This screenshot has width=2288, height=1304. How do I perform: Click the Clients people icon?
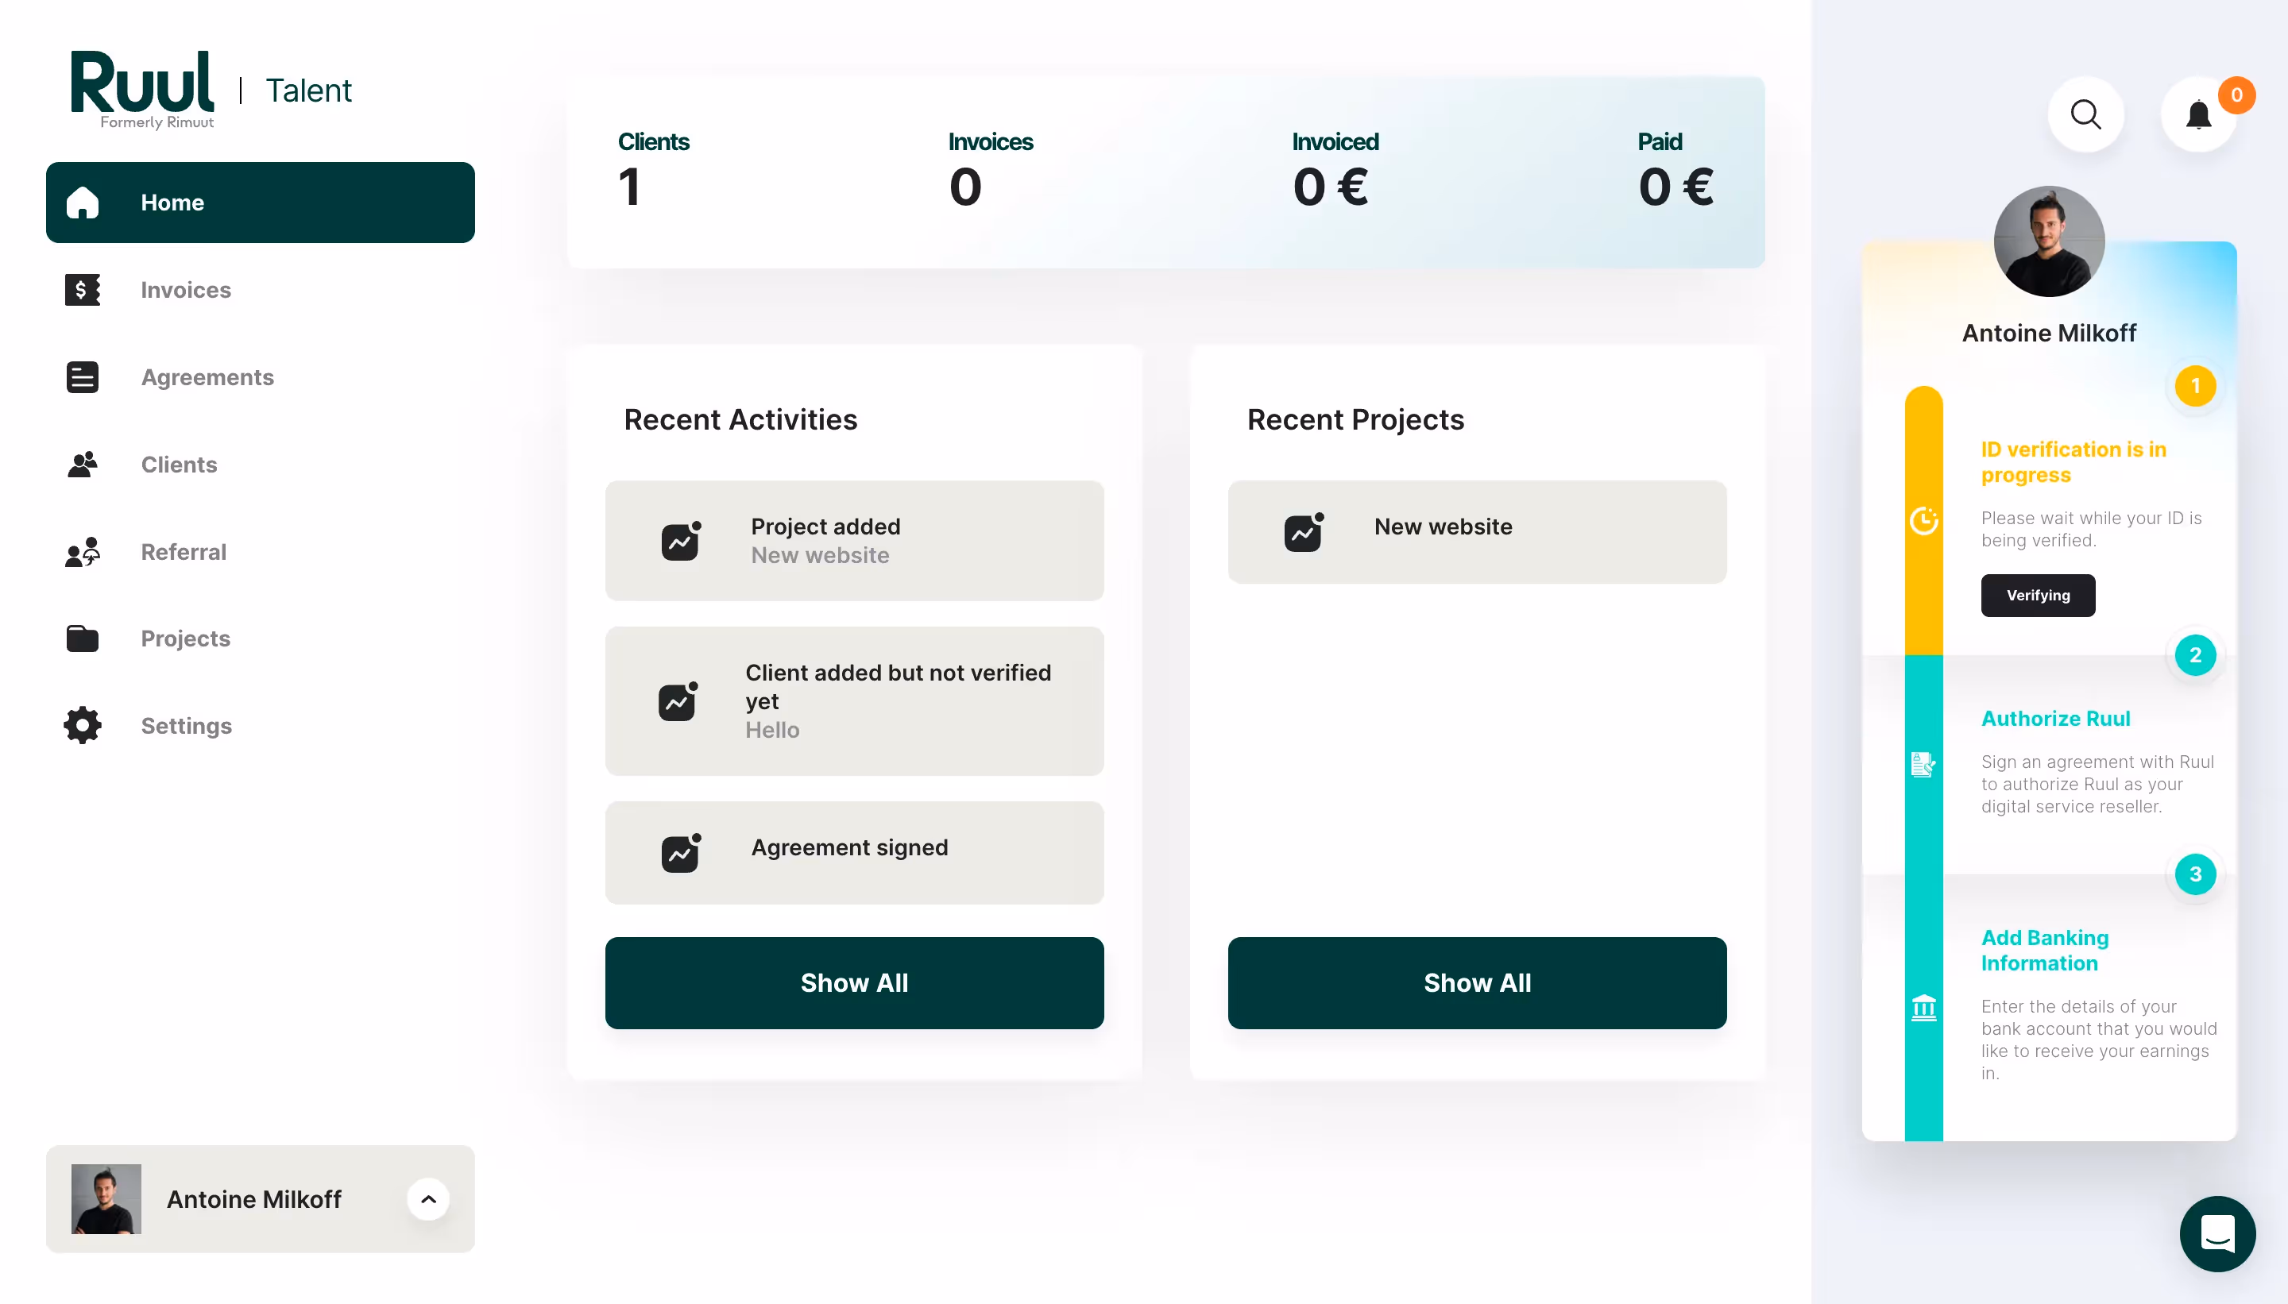pyautogui.click(x=82, y=464)
